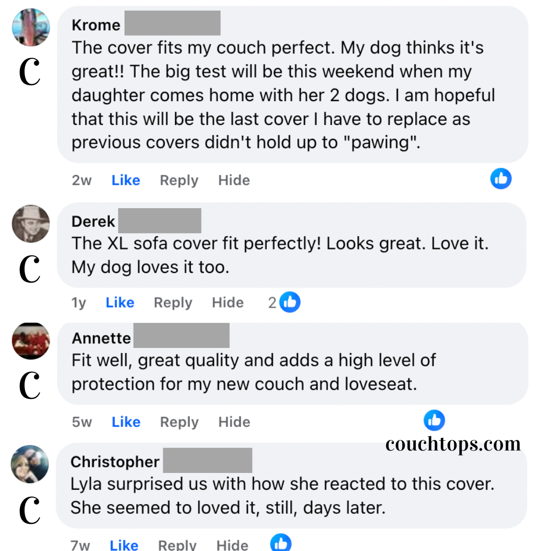Click thumbs-up reaction on Christopher's comment
551x551 pixels.
(x=281, y=543)
